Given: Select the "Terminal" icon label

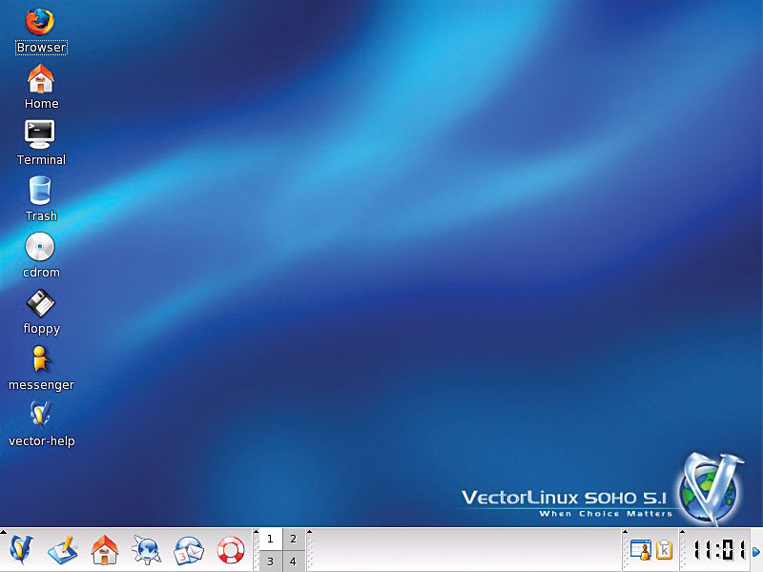Looking at the screenshot, I should pos(41,159).
